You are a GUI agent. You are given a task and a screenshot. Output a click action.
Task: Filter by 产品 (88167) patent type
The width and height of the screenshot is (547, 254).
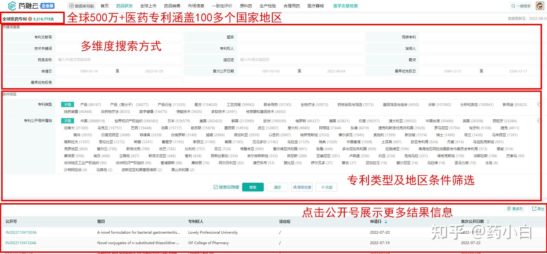pos(91,104)
